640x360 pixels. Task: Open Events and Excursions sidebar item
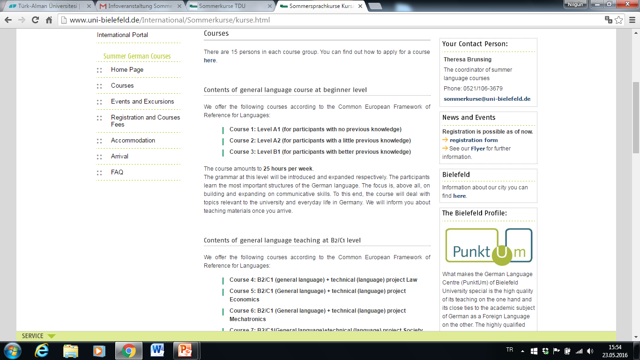tap(142, 101)
